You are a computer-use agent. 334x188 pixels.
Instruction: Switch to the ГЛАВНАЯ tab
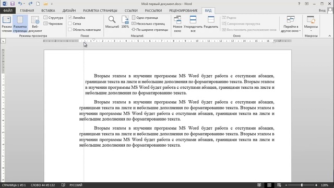tap(27, 10)
